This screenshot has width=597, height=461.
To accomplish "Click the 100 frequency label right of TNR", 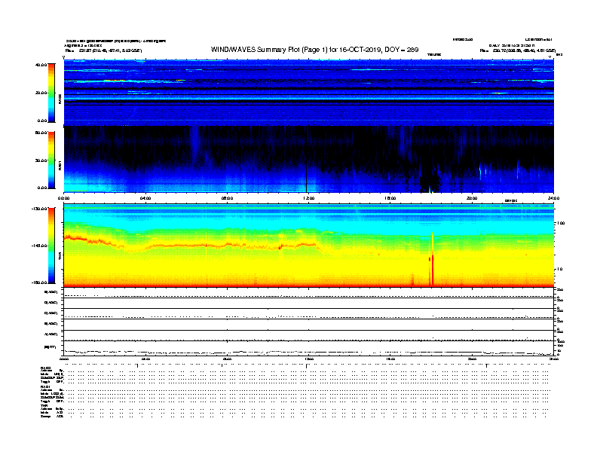I will pos(561,223).
